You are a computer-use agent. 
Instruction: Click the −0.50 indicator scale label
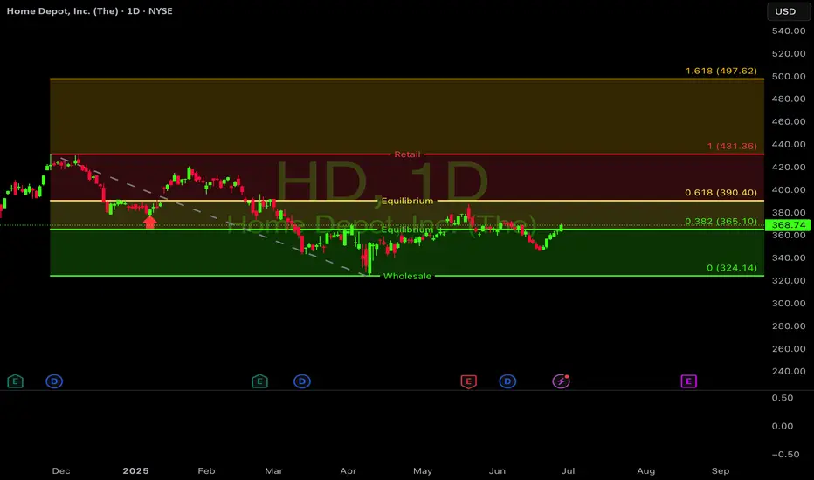coord(785,454)
